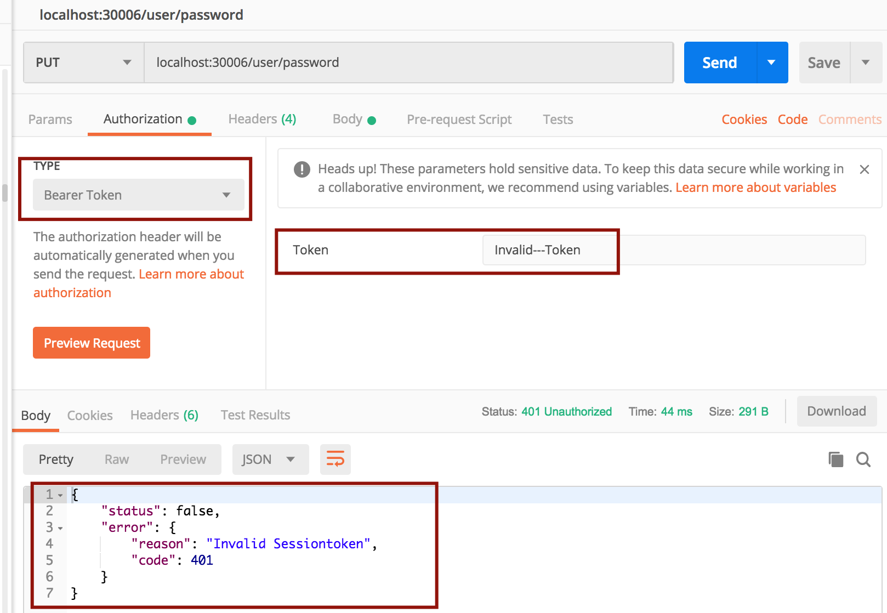This screenshot has height=613, width=887.
Task: Switch to the Tests tab
Action: (x=558, y=119)
